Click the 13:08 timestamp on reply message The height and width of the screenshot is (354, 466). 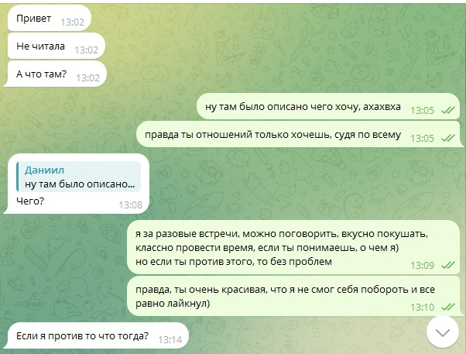pos(131,205)
